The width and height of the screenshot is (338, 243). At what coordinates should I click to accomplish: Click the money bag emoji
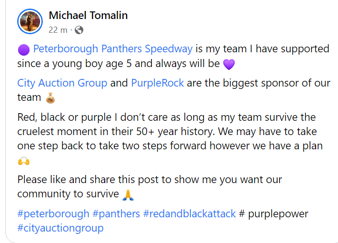pyautogui.click(x=50, y=98)
